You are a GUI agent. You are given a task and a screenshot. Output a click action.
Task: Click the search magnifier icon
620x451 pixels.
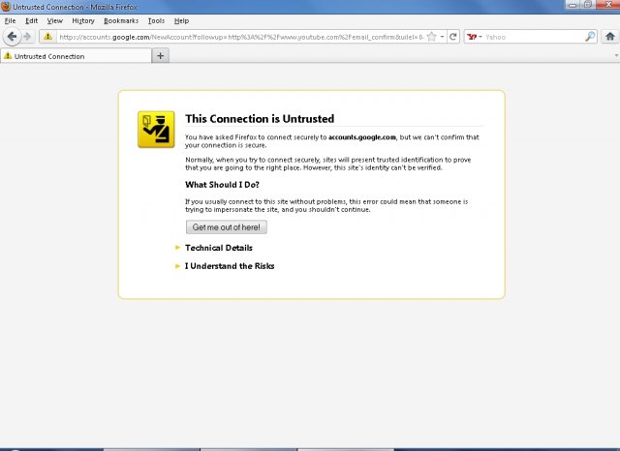tap(590, 37)
